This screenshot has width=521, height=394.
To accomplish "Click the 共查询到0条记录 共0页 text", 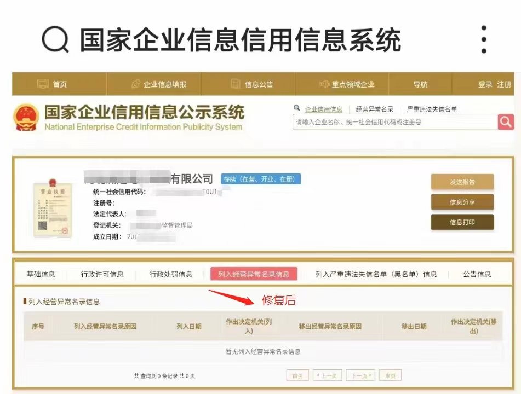I will coord(164,376).
